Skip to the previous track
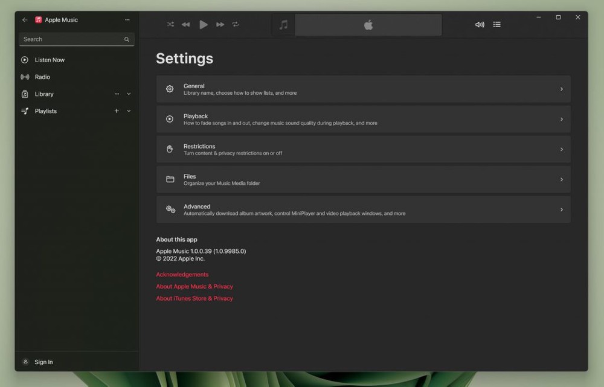The width and height of the screenshot is (604, 387). click(185, 25)
